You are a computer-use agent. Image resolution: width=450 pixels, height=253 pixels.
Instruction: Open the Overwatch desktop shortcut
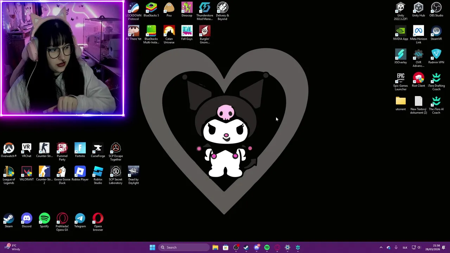9,150
